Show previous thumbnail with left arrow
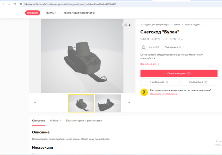 click(x=35, y=102)
